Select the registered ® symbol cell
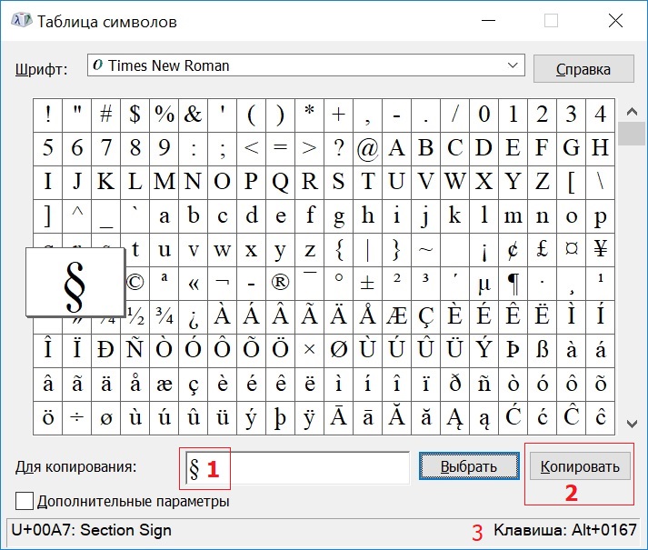Viewport: 648px width, 550px height. pyautogui.click(x=280, y=284)
